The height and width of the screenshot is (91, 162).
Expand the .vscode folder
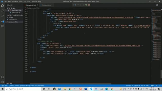point(11,17)
